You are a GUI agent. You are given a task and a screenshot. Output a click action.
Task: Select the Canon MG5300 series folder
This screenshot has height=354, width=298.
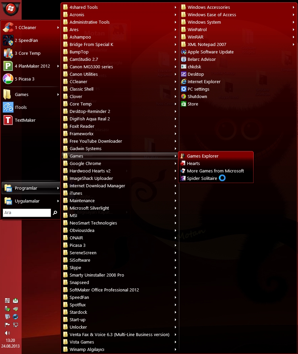[x=120, y=67]
